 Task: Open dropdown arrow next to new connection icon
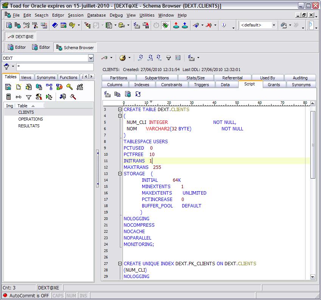point(202,25)
